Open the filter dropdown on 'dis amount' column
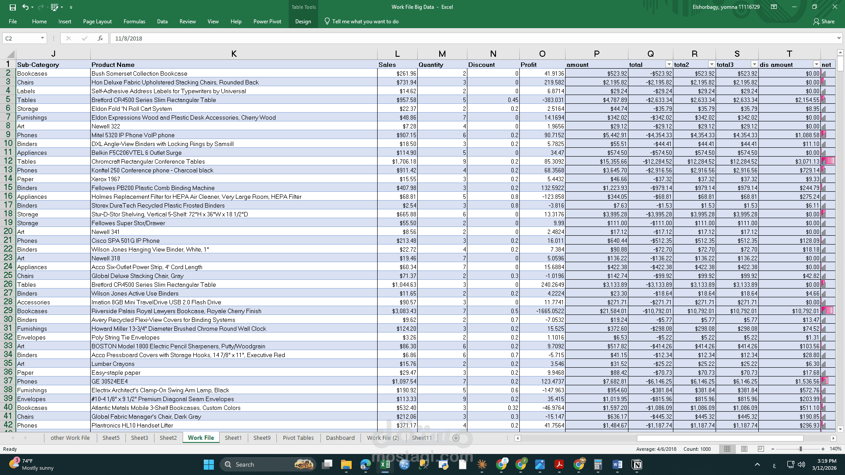This screenshot has width=845, height=475. coord(816,64)
